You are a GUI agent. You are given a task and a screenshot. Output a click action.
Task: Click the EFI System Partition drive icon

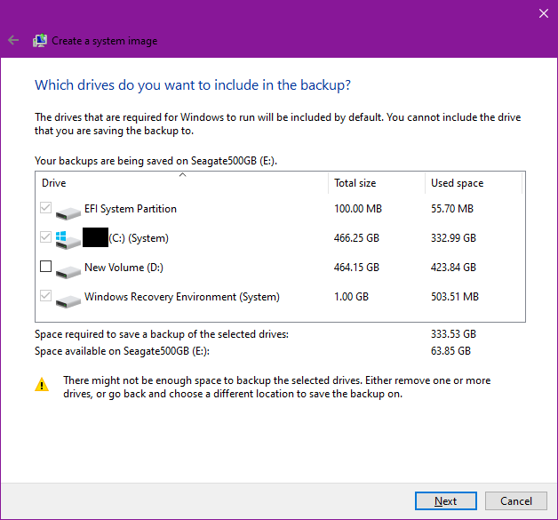tap(68, 212)
